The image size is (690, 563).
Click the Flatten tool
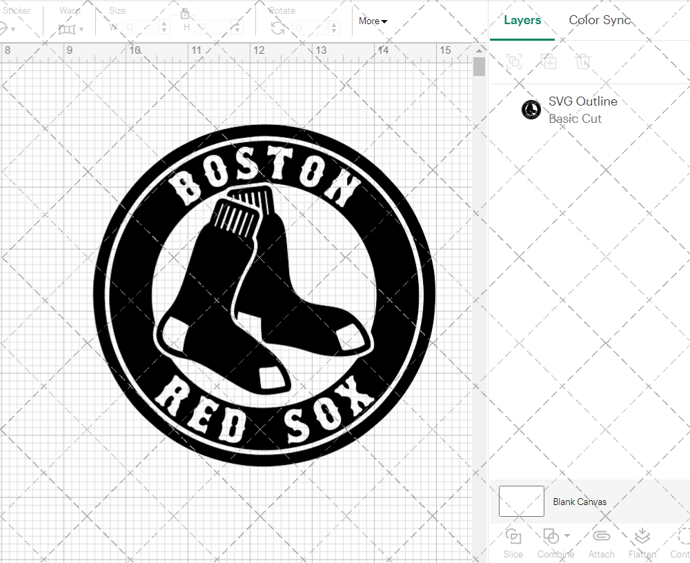pos(642,543)
